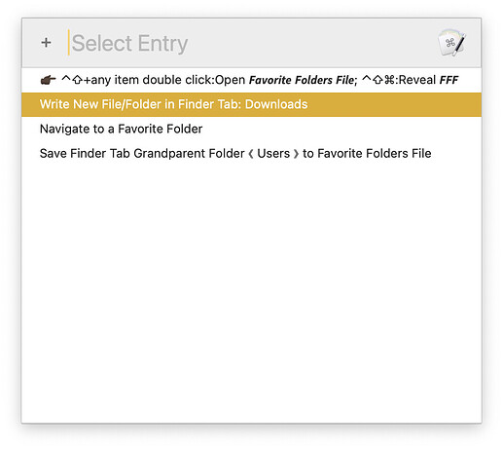Image resolution: width=503 pixels, height=449 pixels.
Task: Click the plus icon beside the search field
Action: point(46,43)
